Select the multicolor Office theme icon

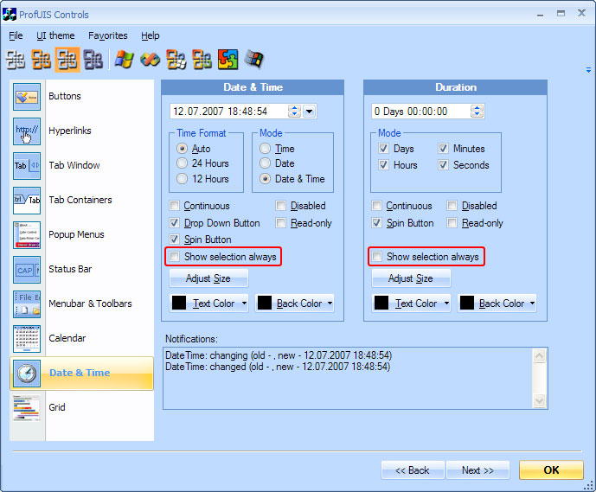(x=202, y=60)
